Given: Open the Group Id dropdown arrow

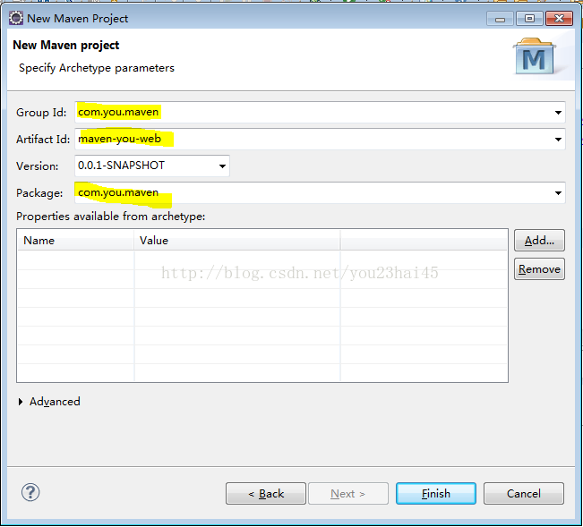Looking at the screenshot, I should point(558,113).
